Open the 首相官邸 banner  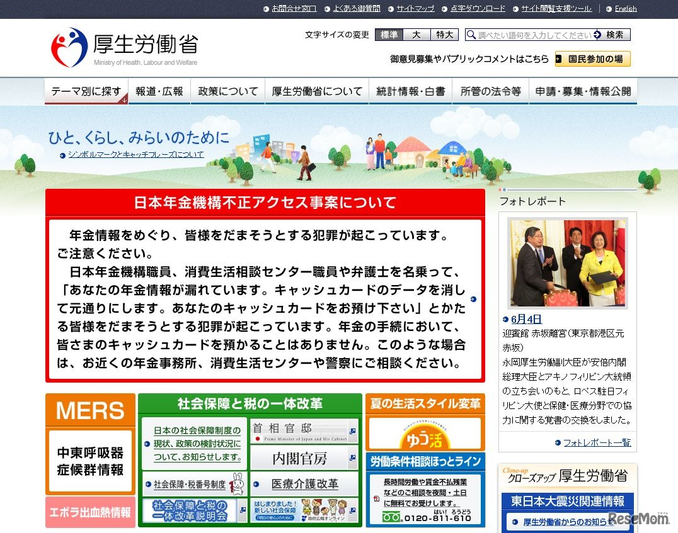(304, 432)
